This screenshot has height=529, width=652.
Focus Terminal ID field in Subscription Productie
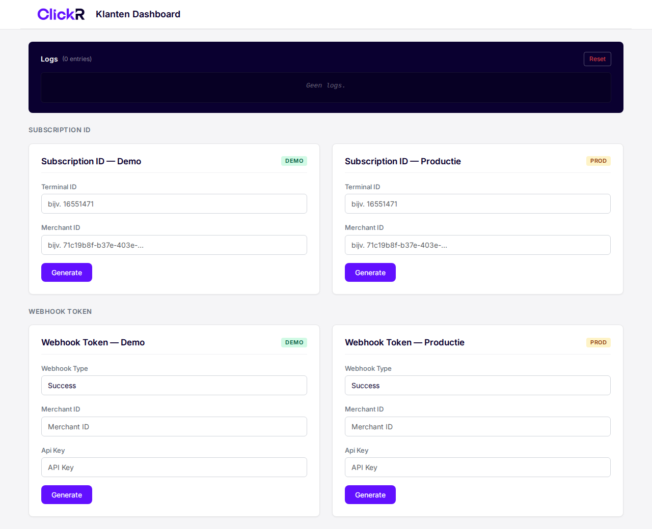[477, 204]
